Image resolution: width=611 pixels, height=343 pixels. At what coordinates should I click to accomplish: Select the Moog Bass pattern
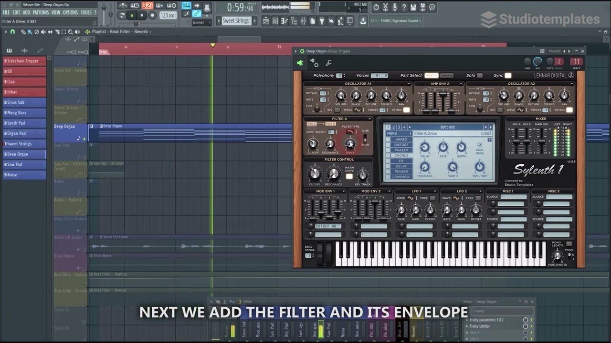coord(24,113)
